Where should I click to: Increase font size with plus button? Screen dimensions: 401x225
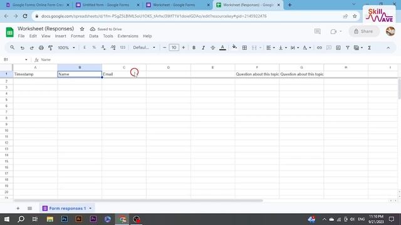coord(184,47)
